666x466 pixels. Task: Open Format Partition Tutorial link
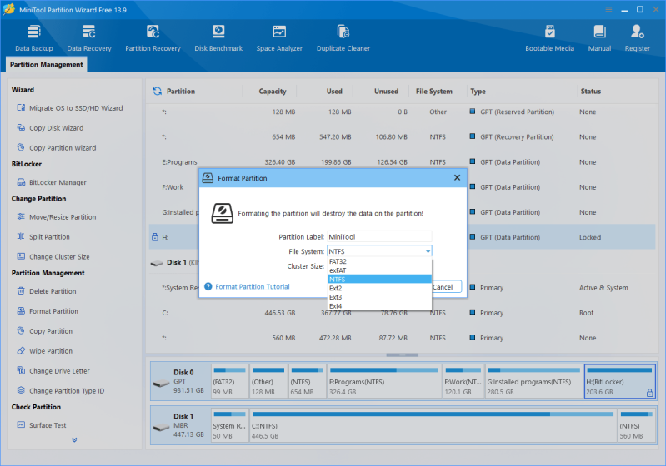pyautogui.click(x=253, y=286)
